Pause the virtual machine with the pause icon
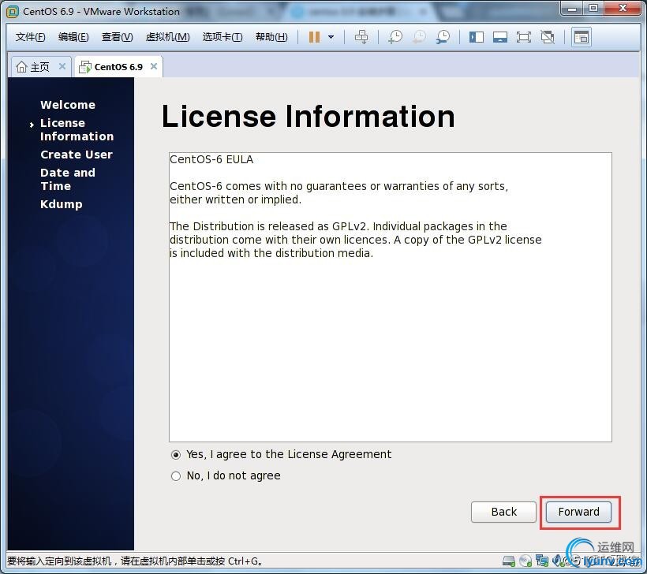Viewport: 647px width, 574px height. tap(314, 37)
